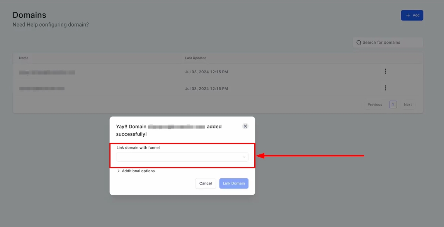The height and width of the screenshot is (227, 444).
Task: Select the first domain name in table
Action: (47, 72)
